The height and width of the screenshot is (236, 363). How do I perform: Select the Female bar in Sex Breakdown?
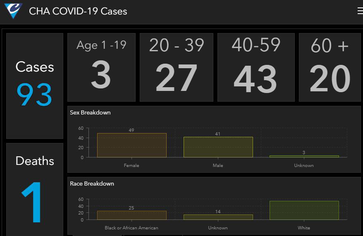(x=131, y=145)
